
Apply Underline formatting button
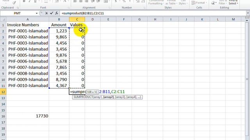click(x=35, y=1)
